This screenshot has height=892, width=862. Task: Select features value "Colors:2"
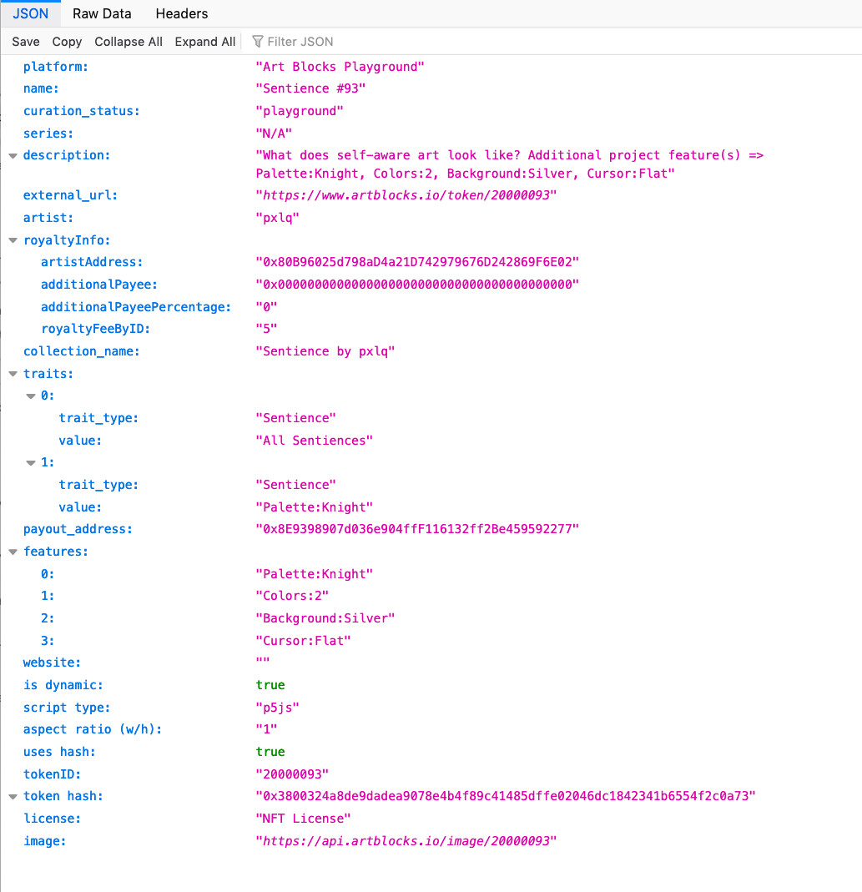tap(292, 596)
